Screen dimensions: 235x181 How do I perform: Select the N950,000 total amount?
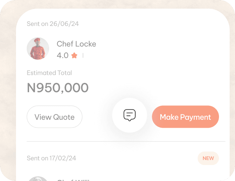pos(57,88)
